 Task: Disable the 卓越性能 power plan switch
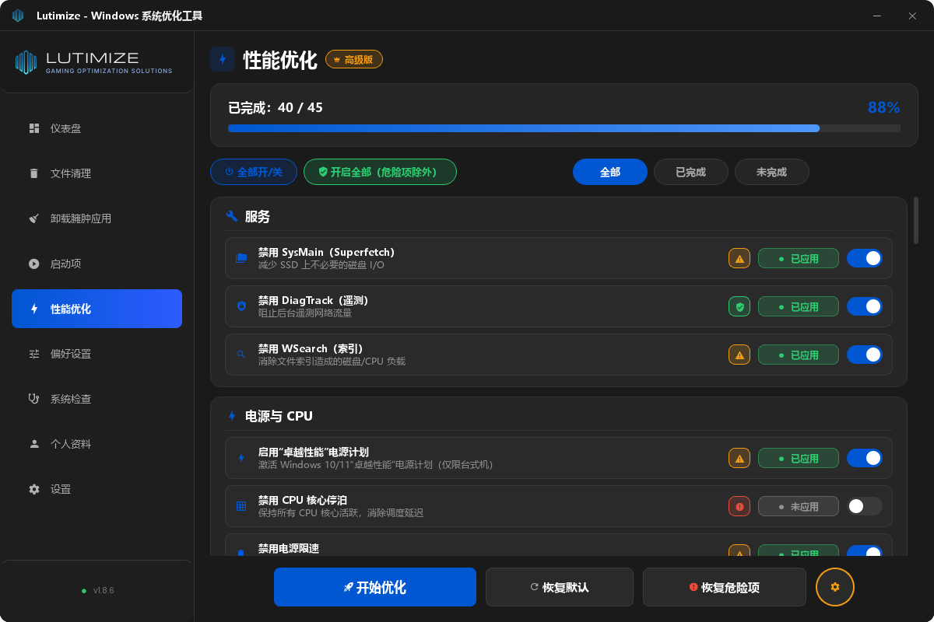tap(864, 458)
